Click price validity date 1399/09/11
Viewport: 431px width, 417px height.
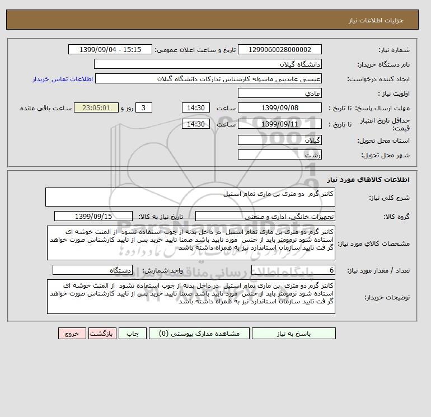point(280,124)
